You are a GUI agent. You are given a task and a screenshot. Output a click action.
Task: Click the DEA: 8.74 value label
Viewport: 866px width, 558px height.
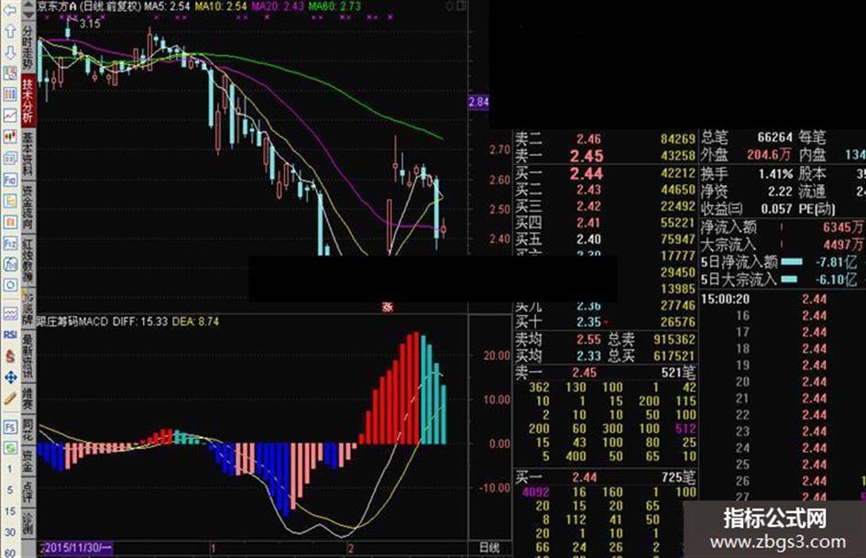pyautogui.click(x=195, y=322)
